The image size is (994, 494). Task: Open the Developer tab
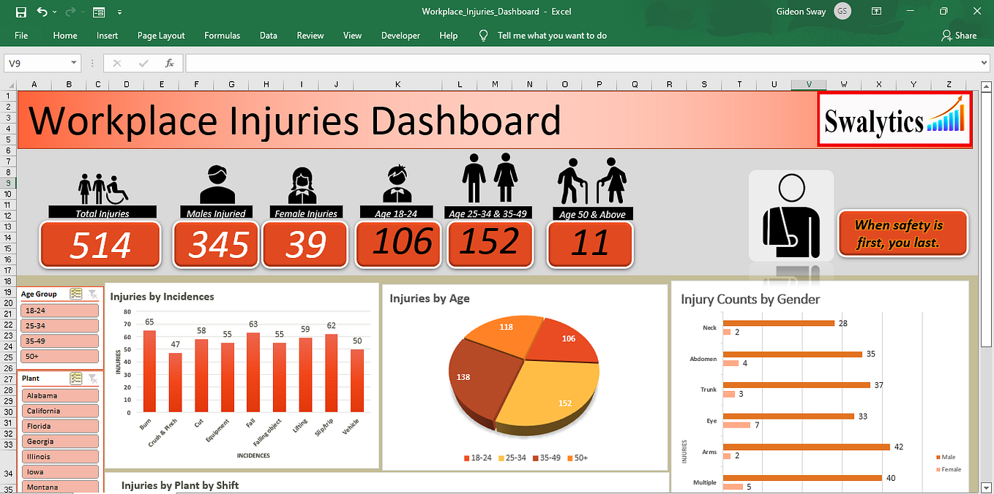(x=400, y=35)
